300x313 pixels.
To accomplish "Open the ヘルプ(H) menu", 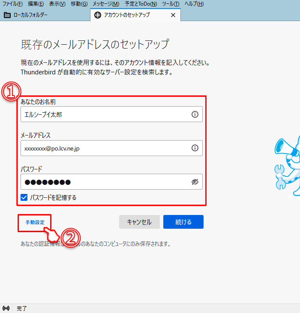I will pos(194,4).
